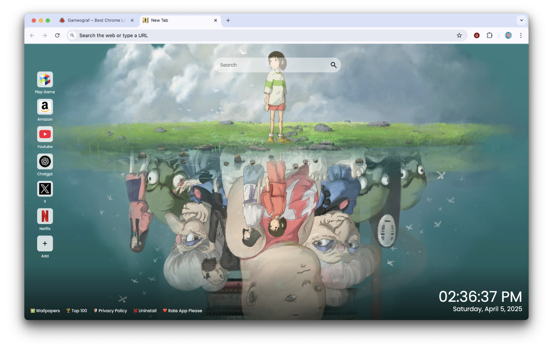Open the X shortcut icon

click(x=45, y=189)
